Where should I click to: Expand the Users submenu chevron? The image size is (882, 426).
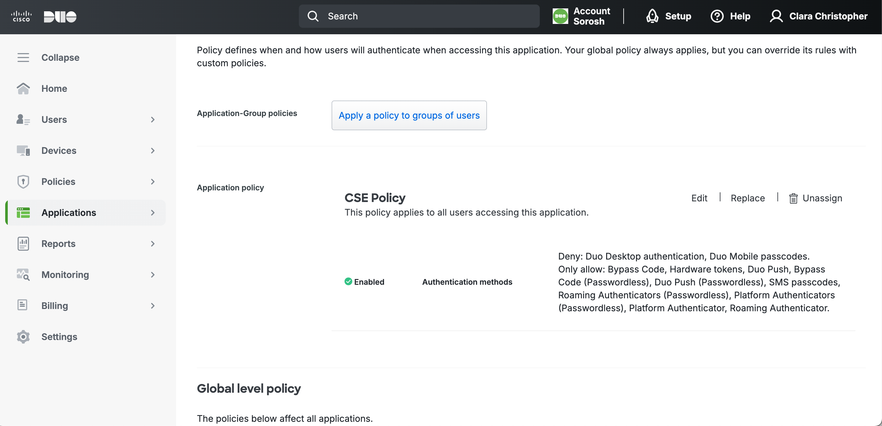[x=153, y=120]
